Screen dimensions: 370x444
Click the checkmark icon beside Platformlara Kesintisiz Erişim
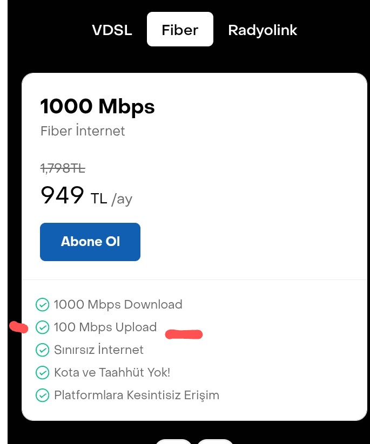pos(43,395)
